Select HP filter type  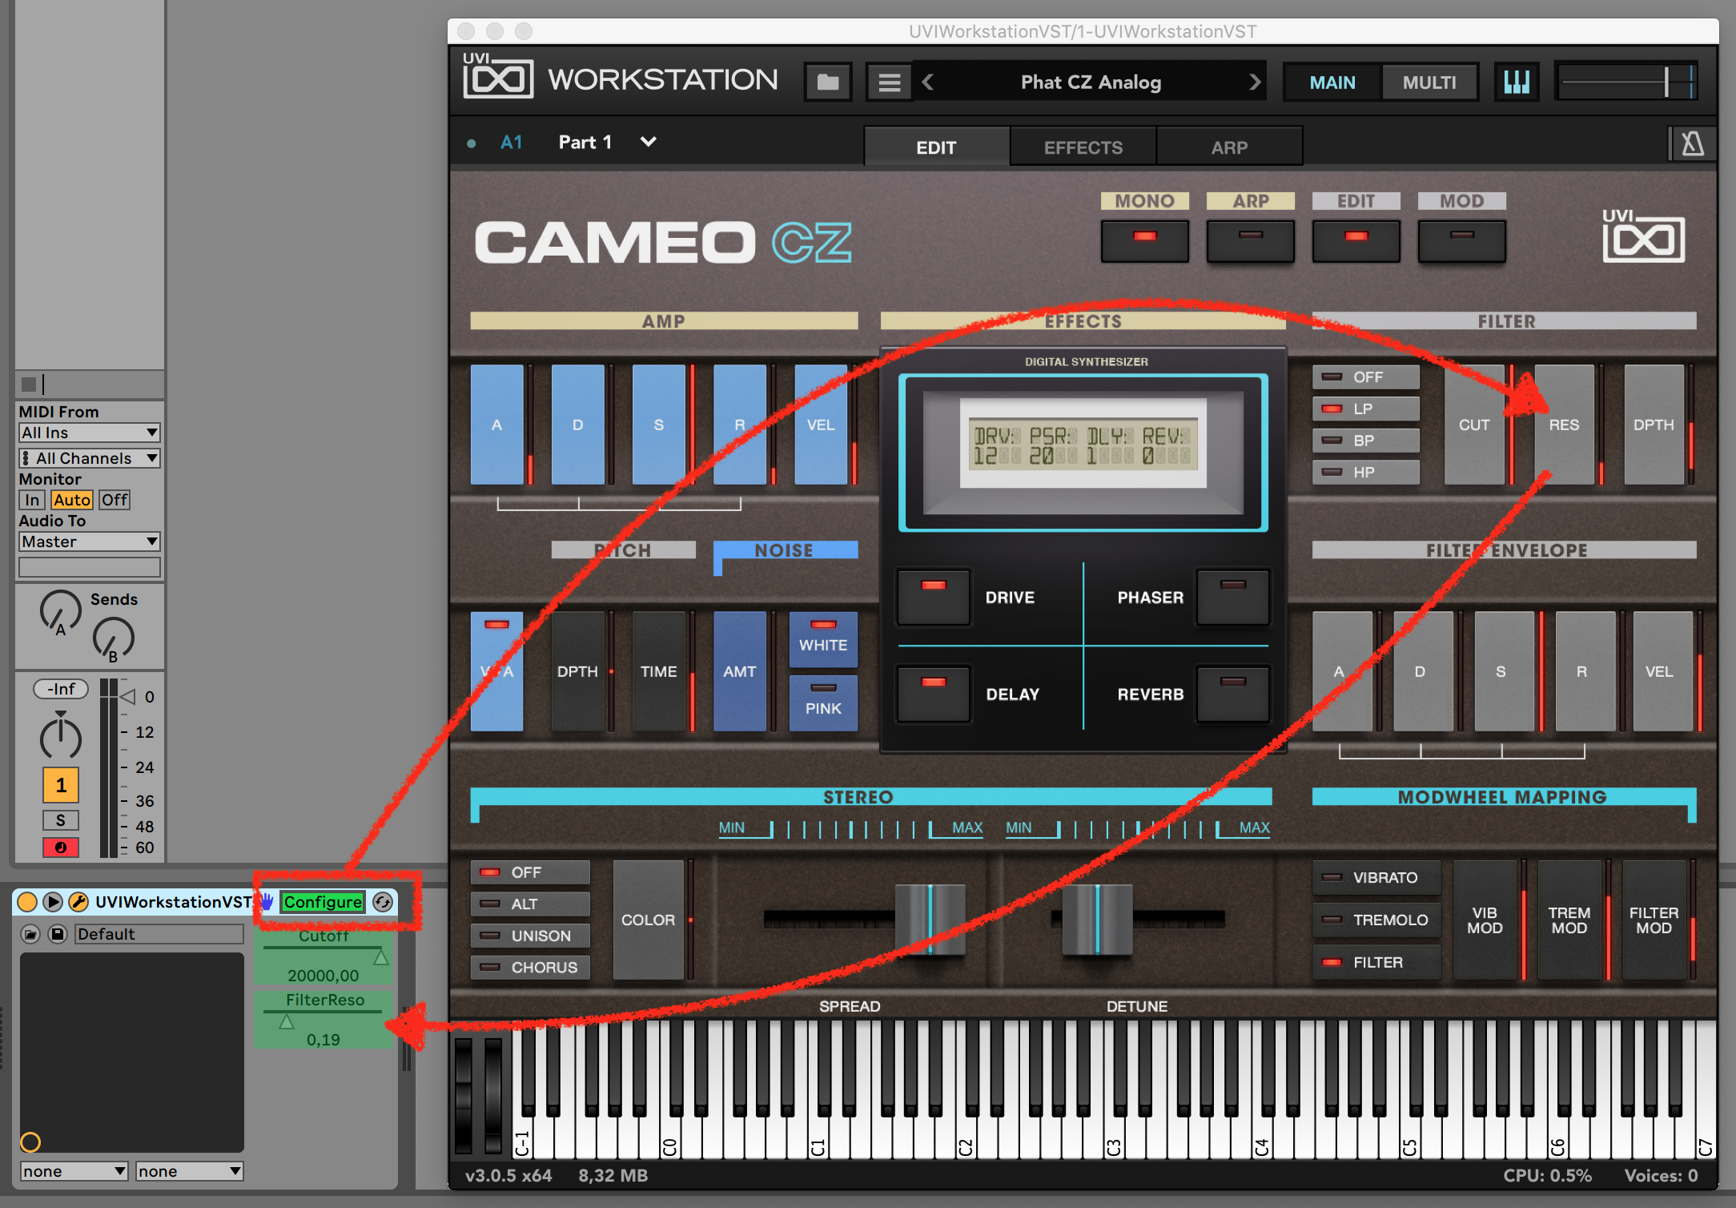1366,472
